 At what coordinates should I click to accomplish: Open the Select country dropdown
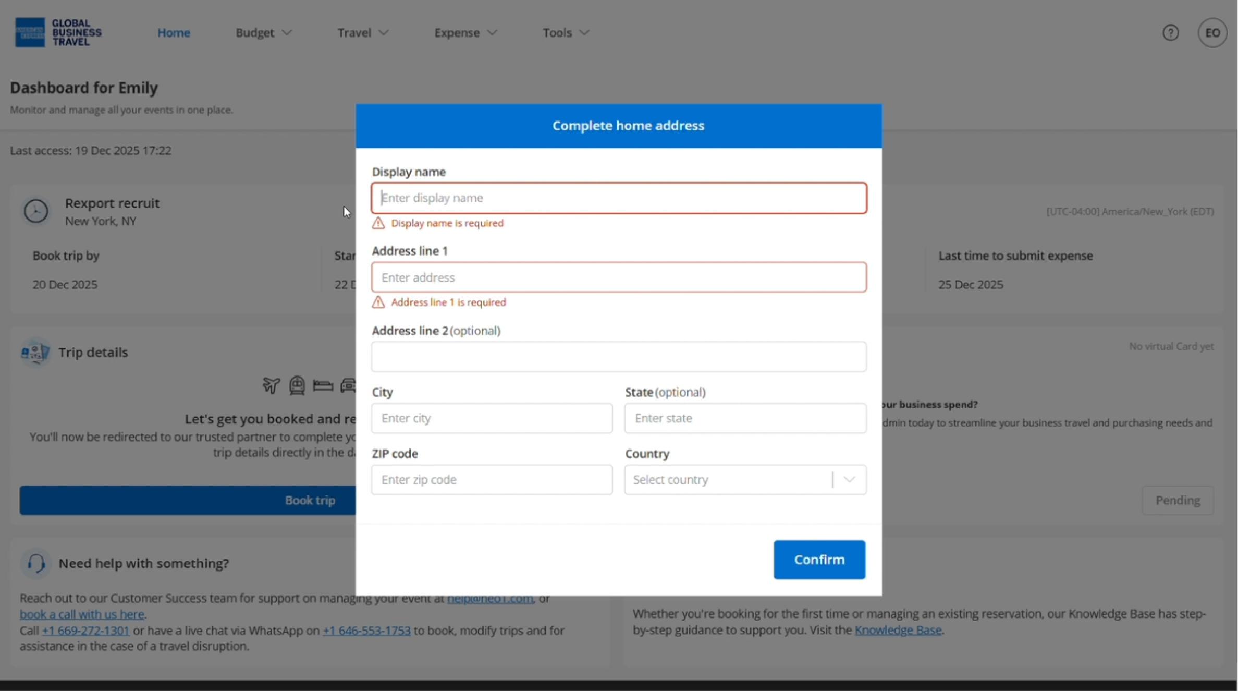point(745,480)
